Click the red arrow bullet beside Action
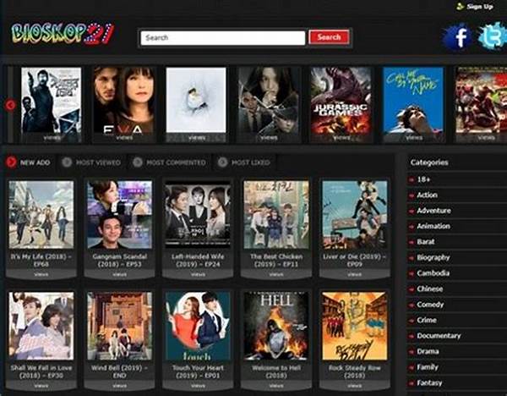Image resolution: width=507 pixels, height=396 pixels. click(412, 195)
